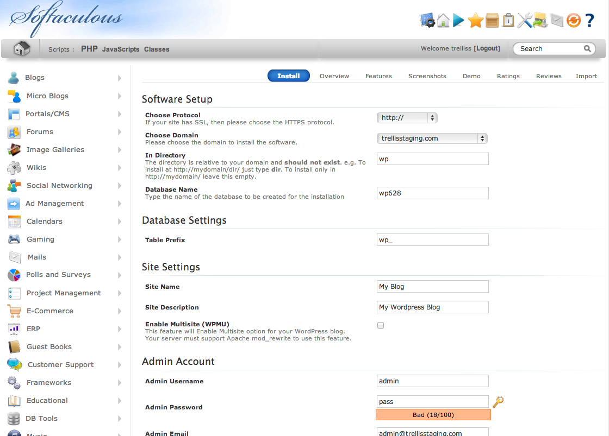Open the control panel blueprint gear icon
Screen dimensions: 609x436
[x=427, y=20]
